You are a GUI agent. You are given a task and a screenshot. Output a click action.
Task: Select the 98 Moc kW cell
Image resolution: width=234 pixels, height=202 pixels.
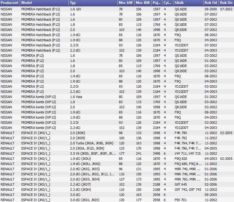pos(120,133)
